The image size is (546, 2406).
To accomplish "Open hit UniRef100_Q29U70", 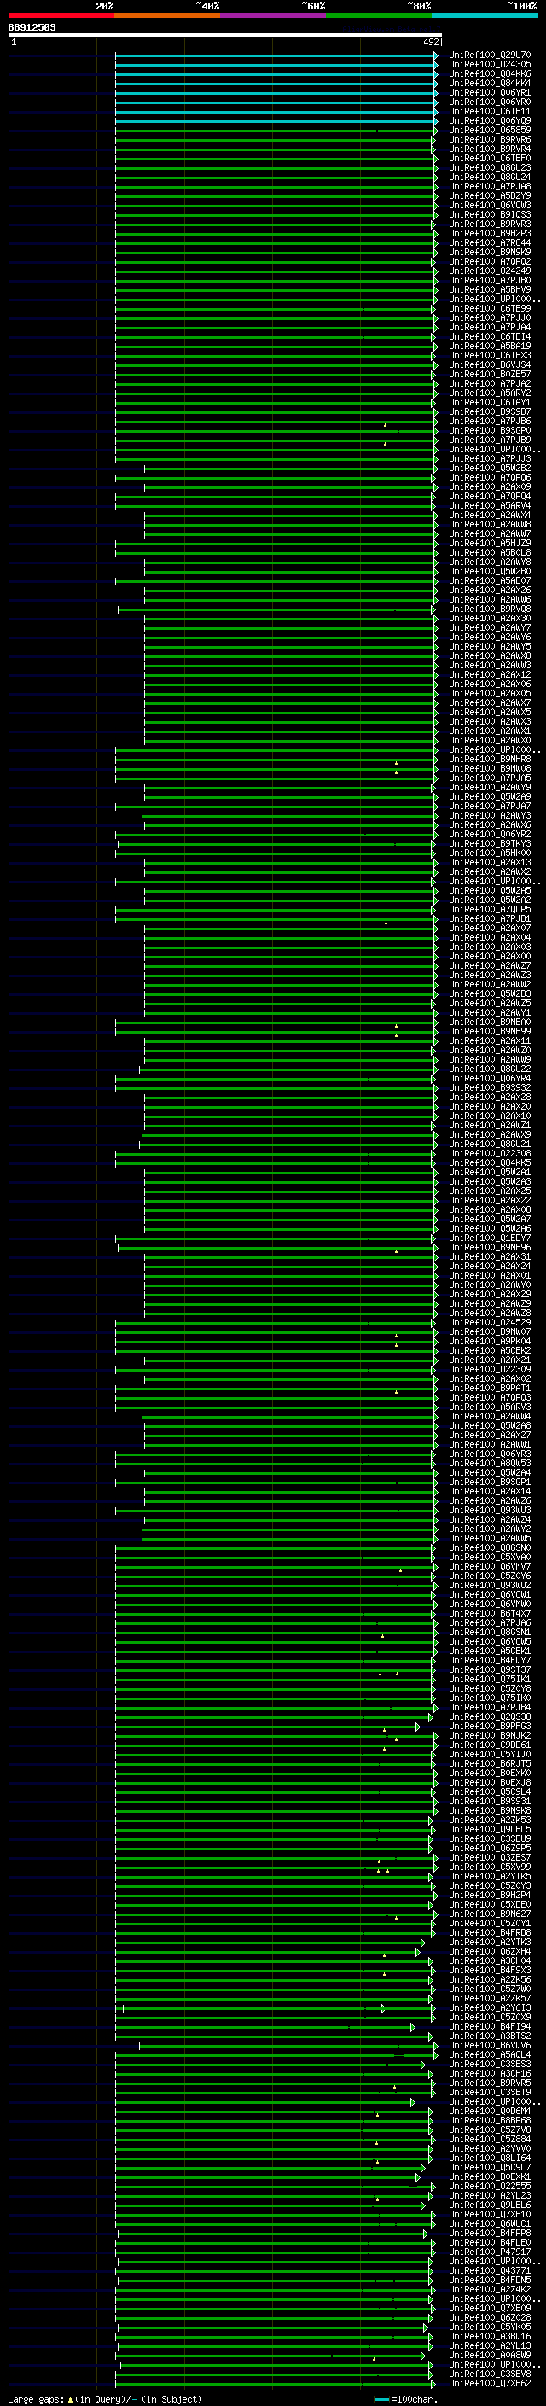I will [489, 55].
